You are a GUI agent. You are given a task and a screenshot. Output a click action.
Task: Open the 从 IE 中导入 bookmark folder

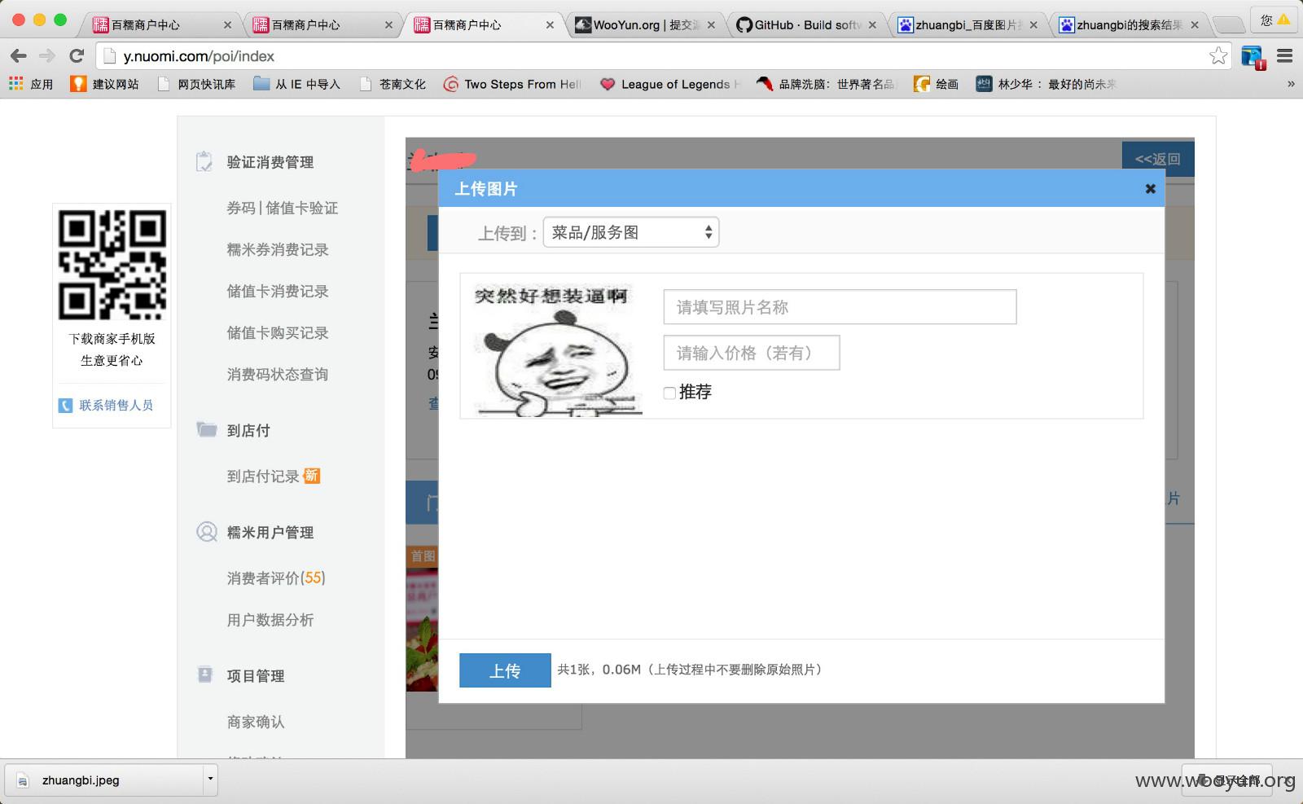[x=296, y=84]
